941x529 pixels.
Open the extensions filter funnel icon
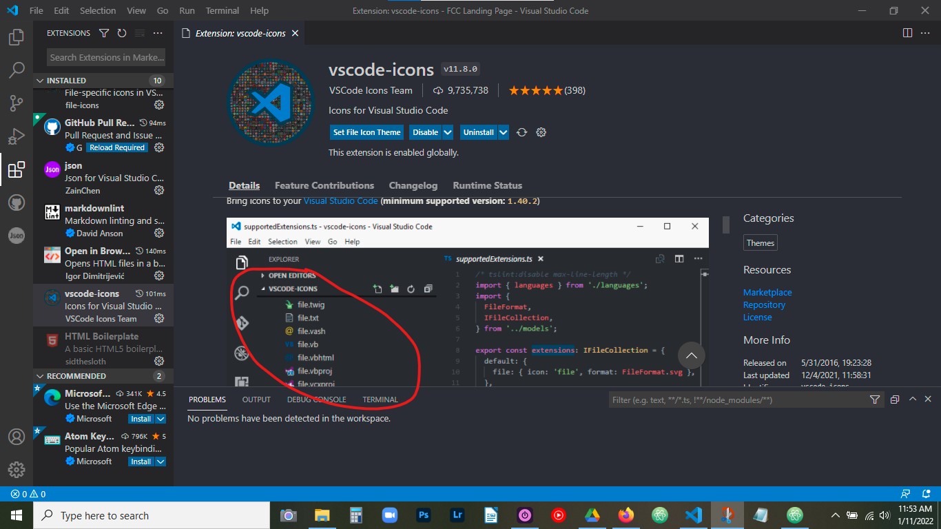(x=104, y=32)
